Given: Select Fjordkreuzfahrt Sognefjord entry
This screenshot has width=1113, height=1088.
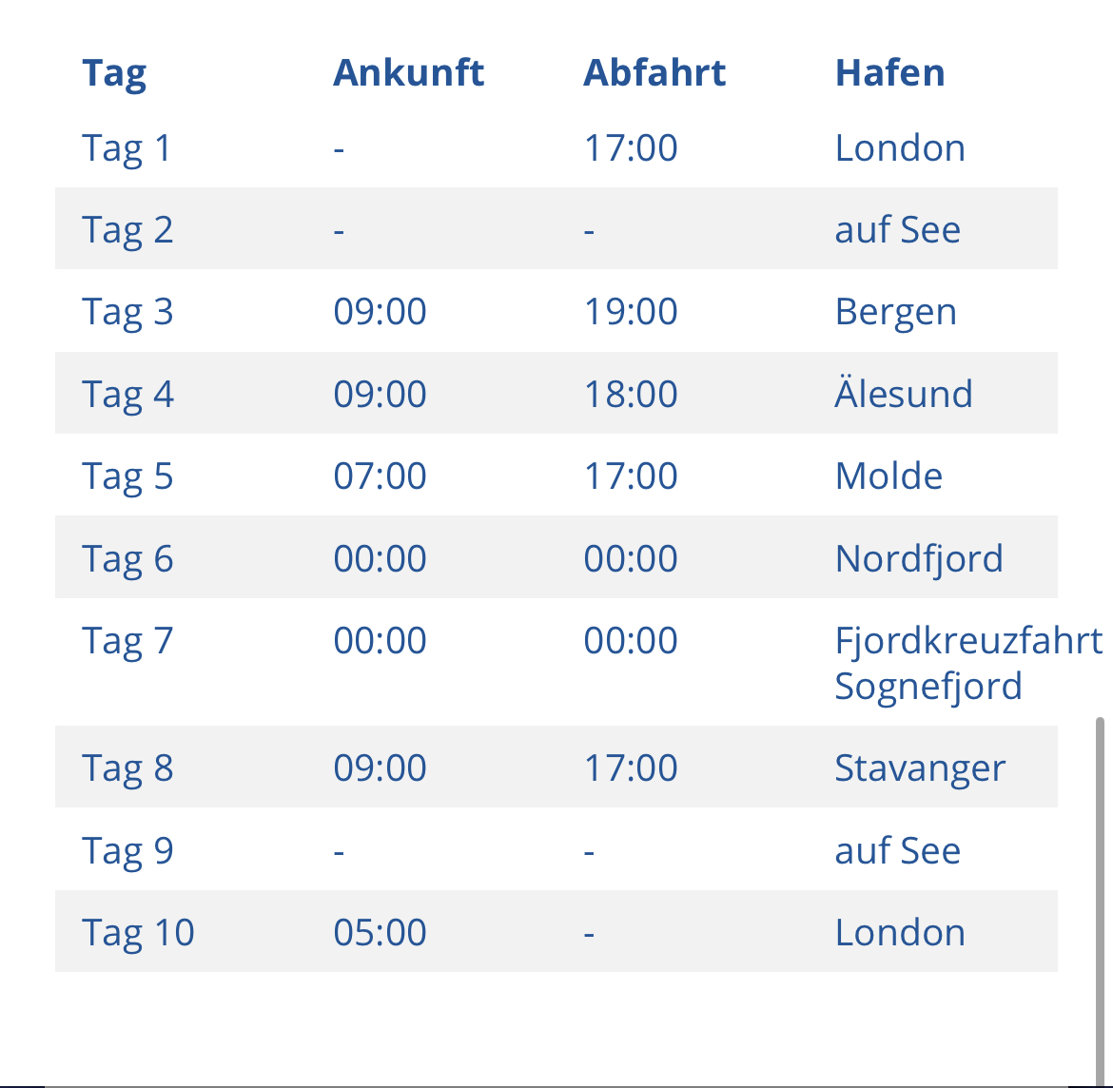Looking at the screenshot, I should (967, 663).
